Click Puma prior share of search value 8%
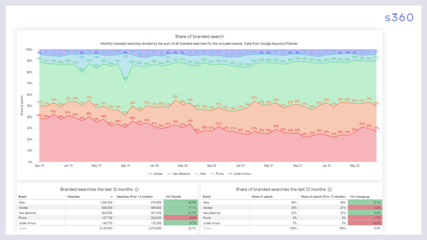 tap(344, 218)
